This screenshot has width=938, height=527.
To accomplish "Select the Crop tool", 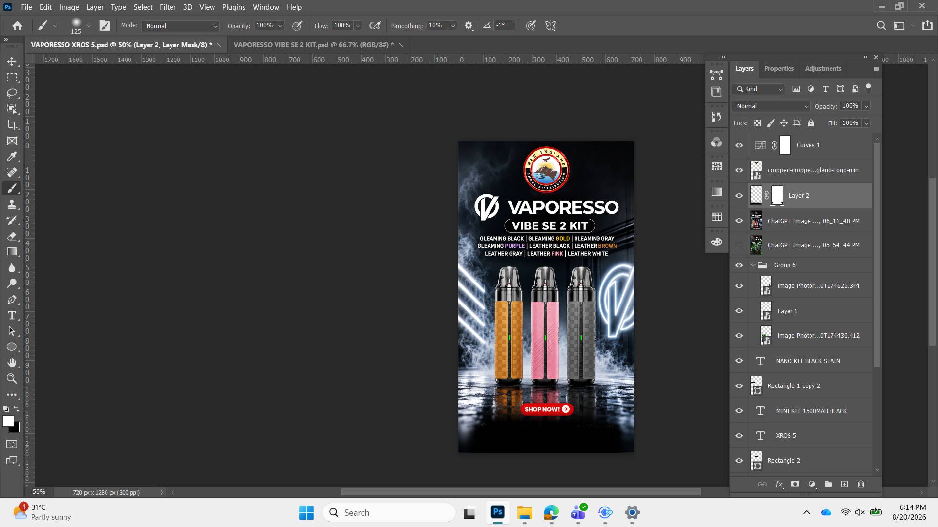I will 12,125.
